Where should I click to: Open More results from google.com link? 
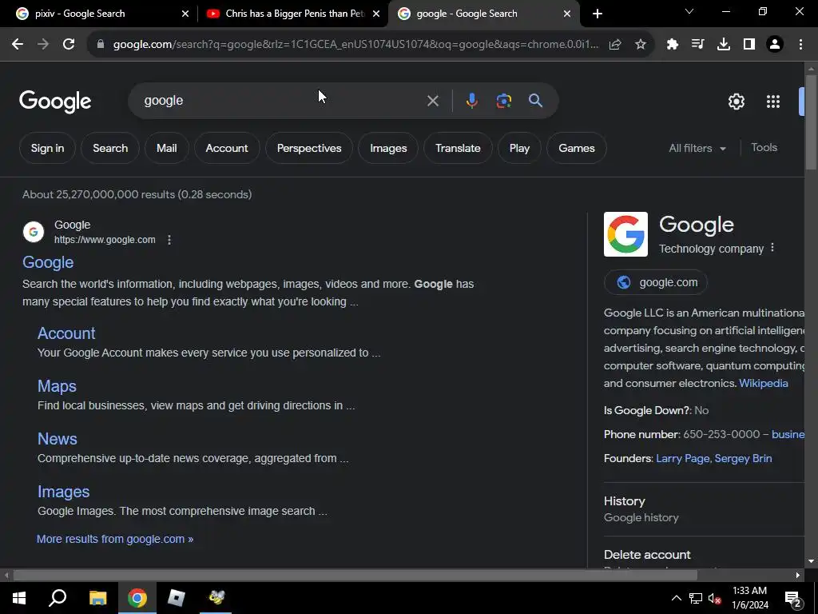[115, 539]
